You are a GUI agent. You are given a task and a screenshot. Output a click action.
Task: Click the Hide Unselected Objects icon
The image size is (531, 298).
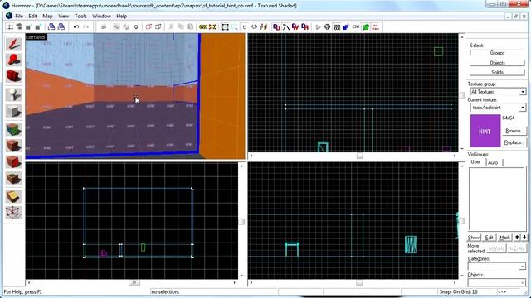coord(158,26)
